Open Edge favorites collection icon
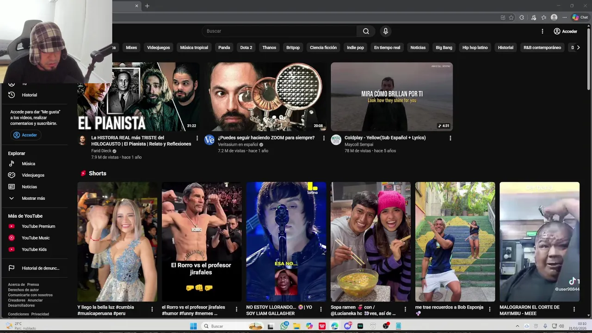Screen dimensions: 592x333 pos(544,18)
